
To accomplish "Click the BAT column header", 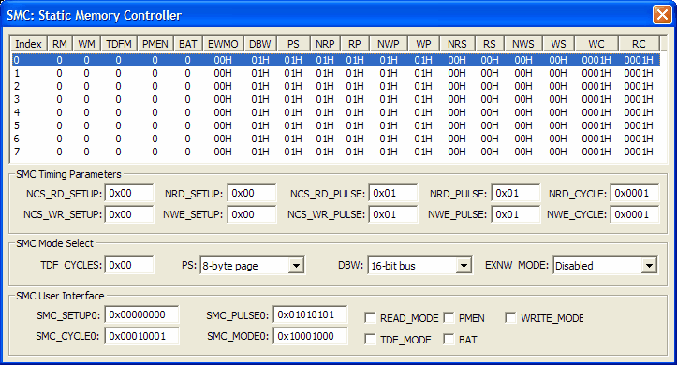I will [x=188, y=44].
